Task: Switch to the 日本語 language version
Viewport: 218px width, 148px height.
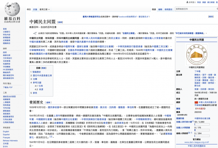Action: [x=6, y=143]
